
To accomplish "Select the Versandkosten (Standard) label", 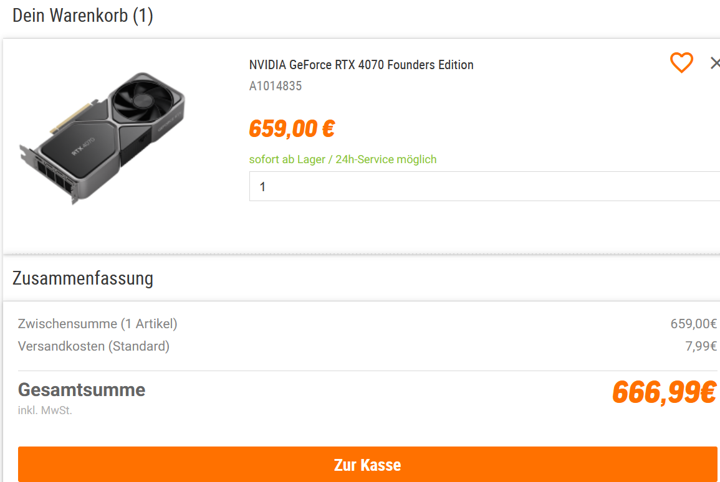I will click(x=94, y=346).
